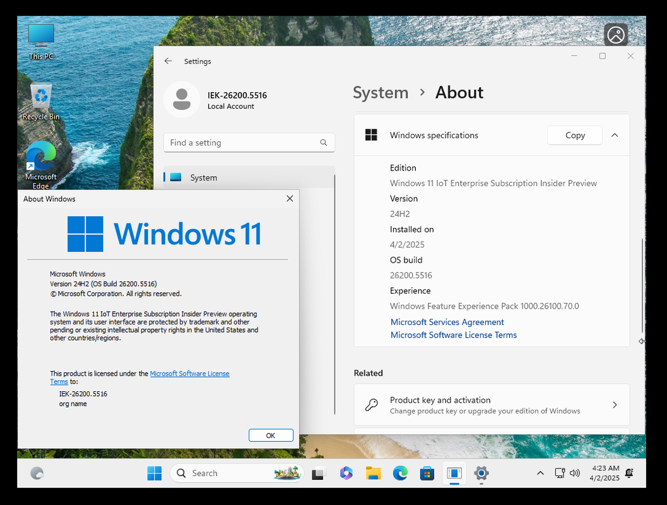
Task: Click OK in About Windows dialog
Action: pos(271,435)
